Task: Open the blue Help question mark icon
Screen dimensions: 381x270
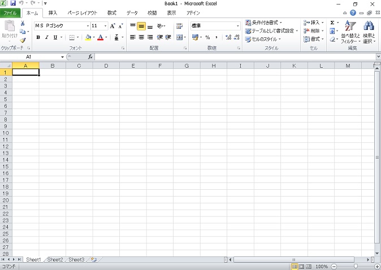Action: [x=353, y=12]
